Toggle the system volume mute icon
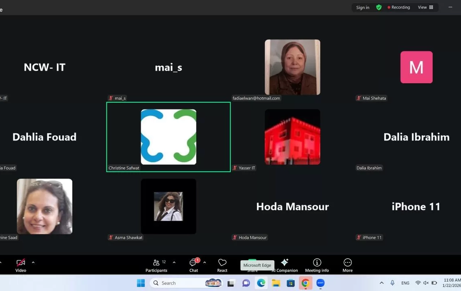 (x=426, y=283)
